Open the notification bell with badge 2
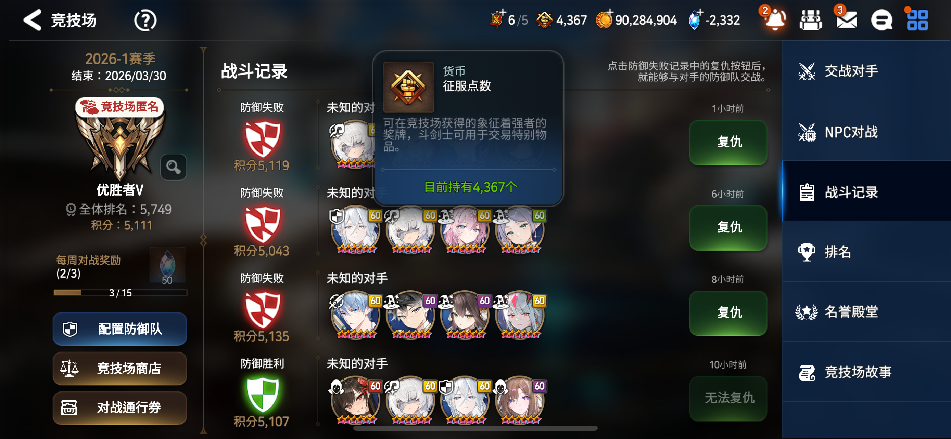Image resolution: width=951 pixels, height=439 pixels. click(775, 19)
